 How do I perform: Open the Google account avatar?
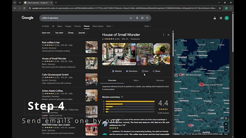(226, 18)
